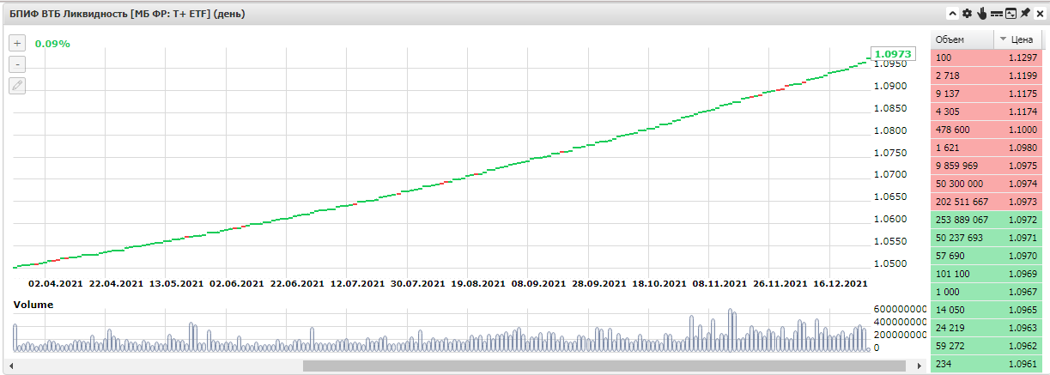The height and width of the screenshot is (375, 1050).
Task: Click the plus zoom-in chart button
Action: [x=17, y=43]
